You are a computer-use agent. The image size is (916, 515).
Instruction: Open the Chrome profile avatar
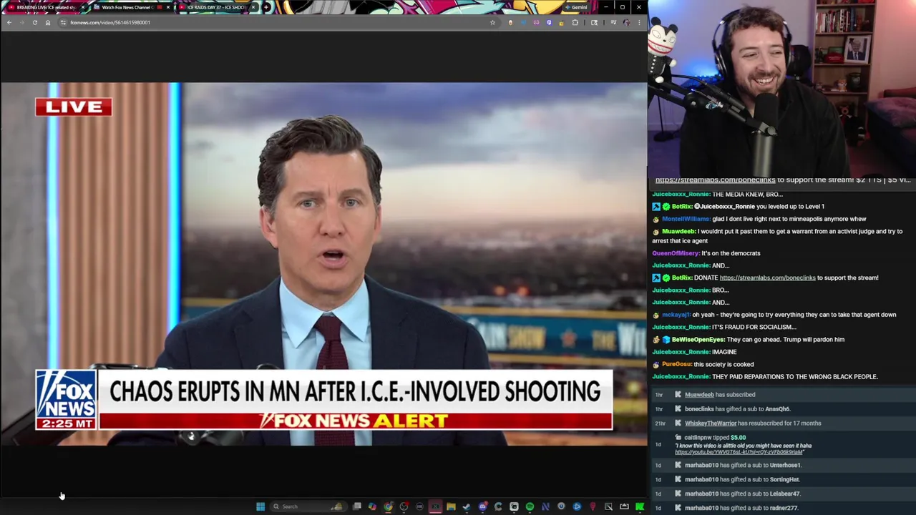tap(626, 22)
